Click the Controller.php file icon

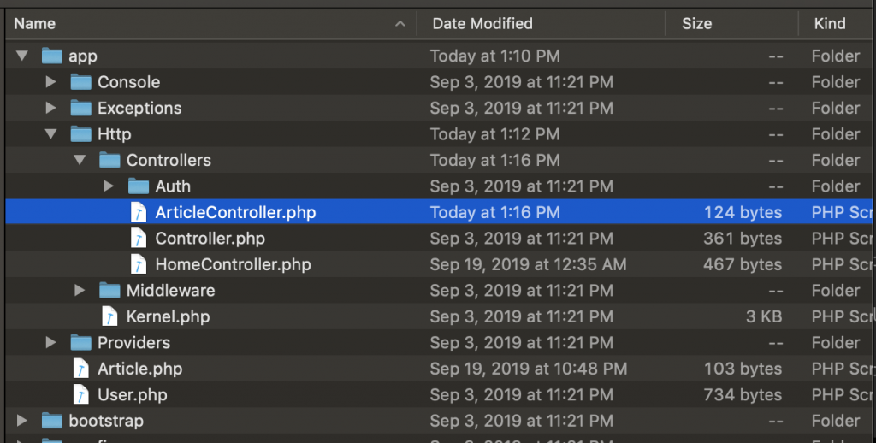[139, 238]
